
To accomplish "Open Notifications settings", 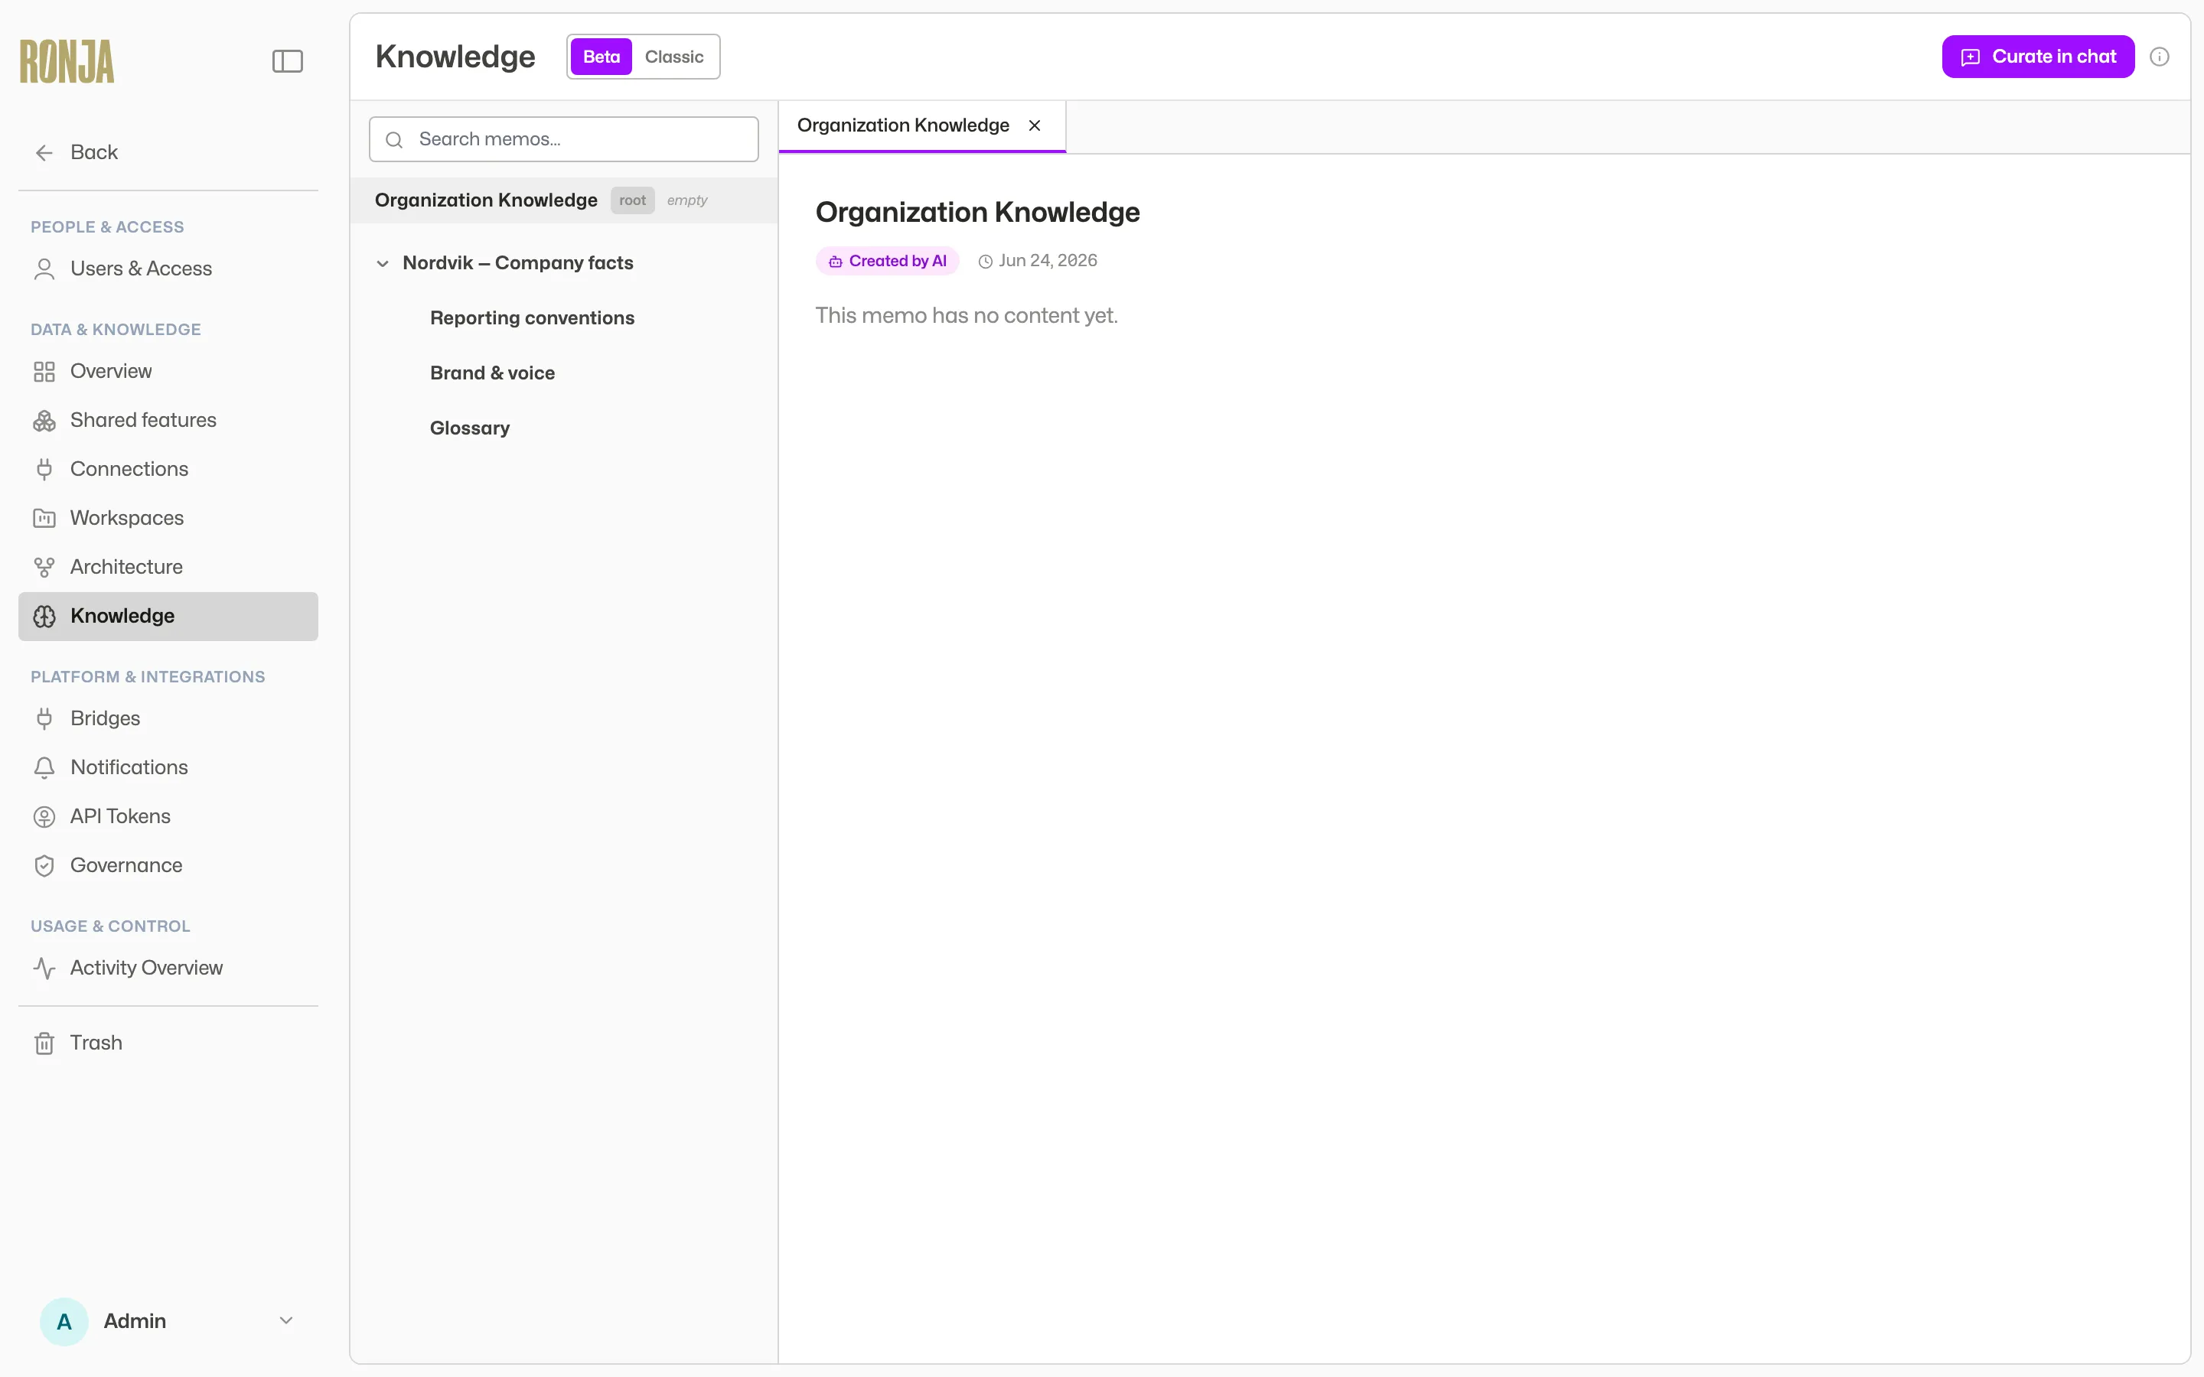I will pos(168,768).
